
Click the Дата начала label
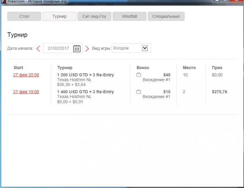[x=20, y=48]
